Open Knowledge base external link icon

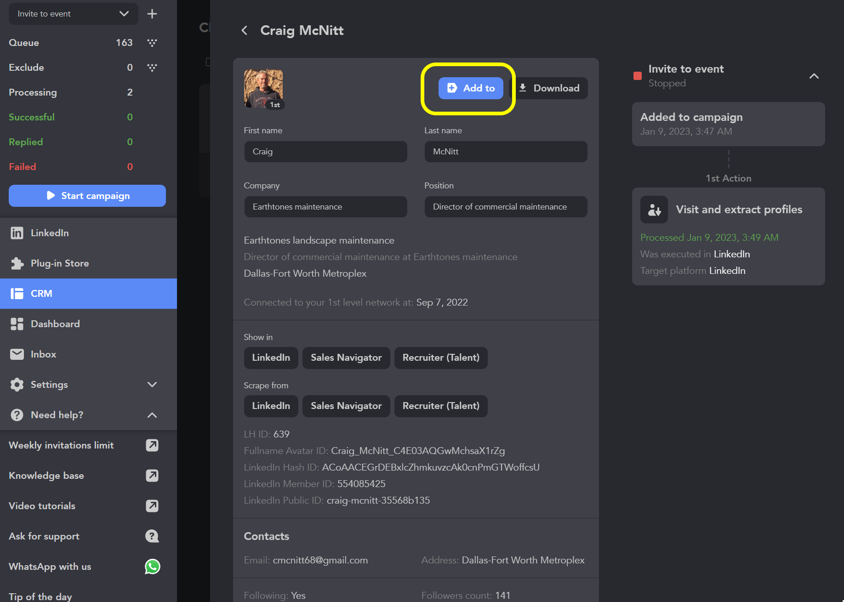pos(152,476)
